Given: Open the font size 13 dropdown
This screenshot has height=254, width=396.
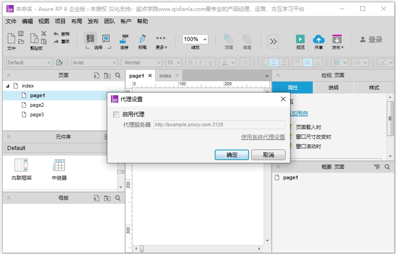Looking at the screenshot, I should [174, 62].
